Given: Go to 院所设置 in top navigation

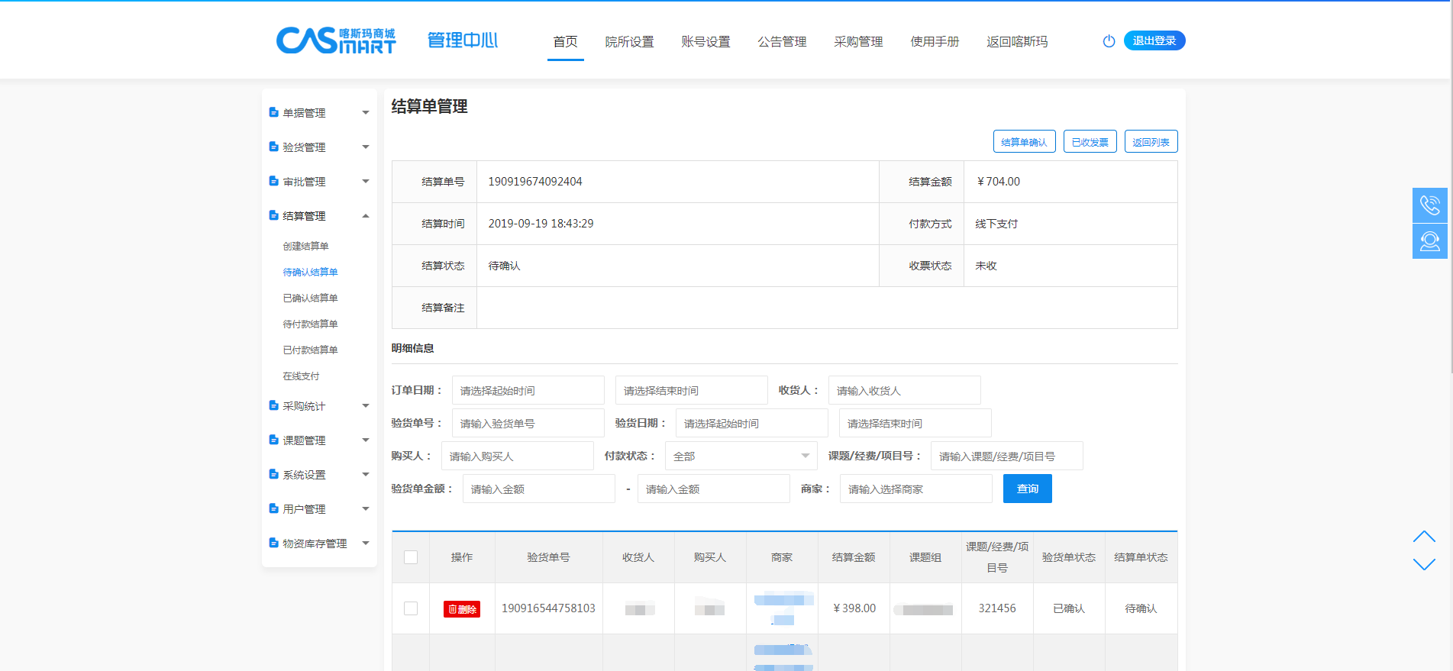Looking at the screenshot, I should click(x=629, y=41).
